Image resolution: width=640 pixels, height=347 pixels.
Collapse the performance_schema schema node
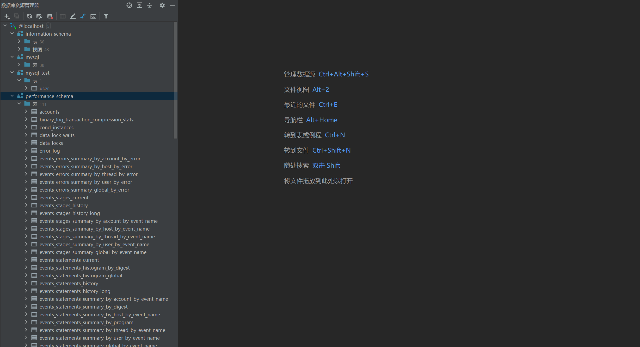[x=12, y=96]
